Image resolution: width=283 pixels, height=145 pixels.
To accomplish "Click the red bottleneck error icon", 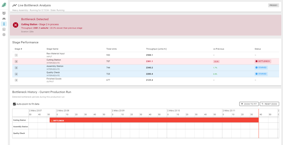I will [16, 25].
